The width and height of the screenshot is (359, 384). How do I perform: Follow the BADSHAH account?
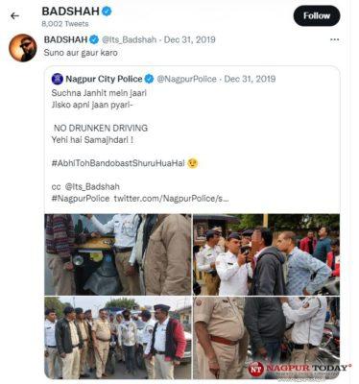[317, 15]
